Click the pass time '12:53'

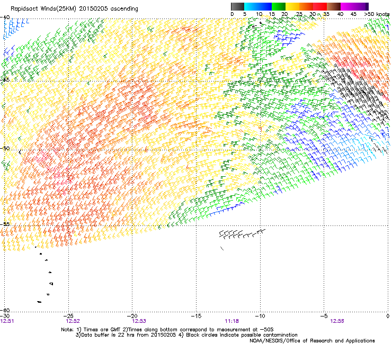(139, 321)
